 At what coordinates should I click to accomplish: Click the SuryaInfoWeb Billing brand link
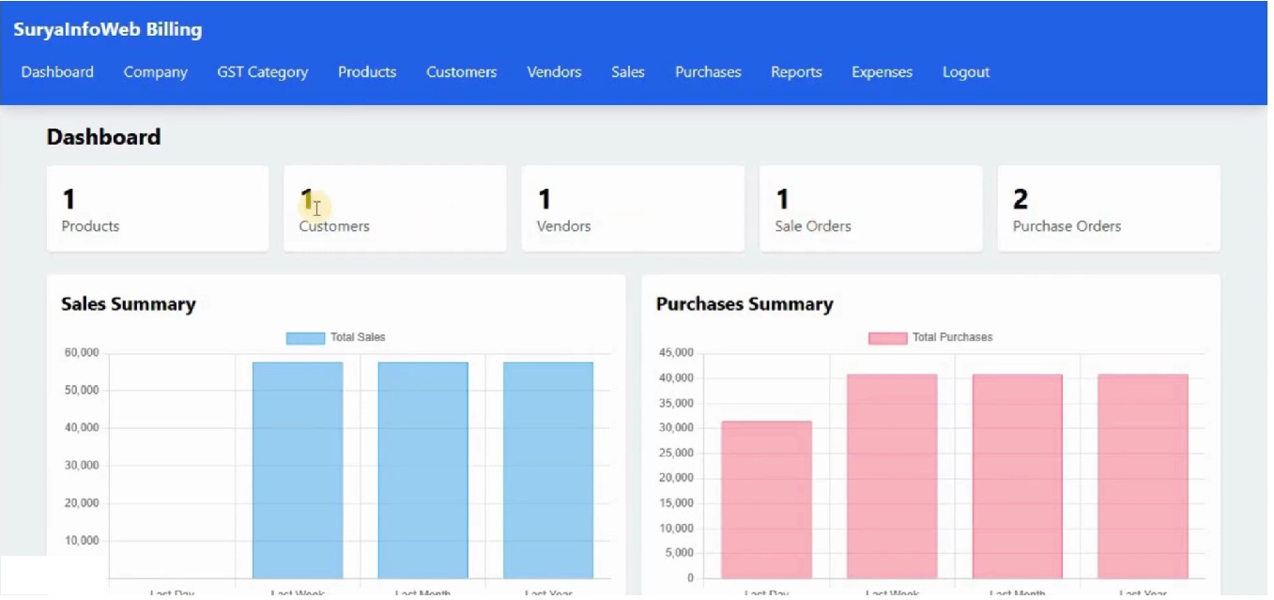pyautogui.click(x=107, y=29)
